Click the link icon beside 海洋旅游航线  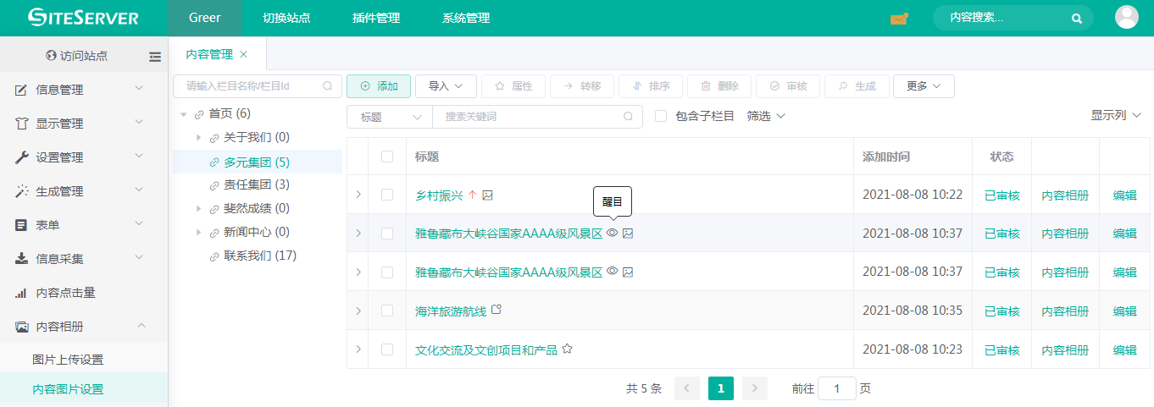pyautogui.click(x=497, y=310)
